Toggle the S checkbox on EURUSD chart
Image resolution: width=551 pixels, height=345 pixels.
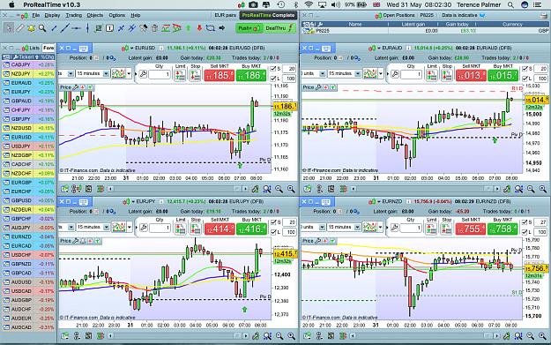pyautogui.click(x=273, y=69)
